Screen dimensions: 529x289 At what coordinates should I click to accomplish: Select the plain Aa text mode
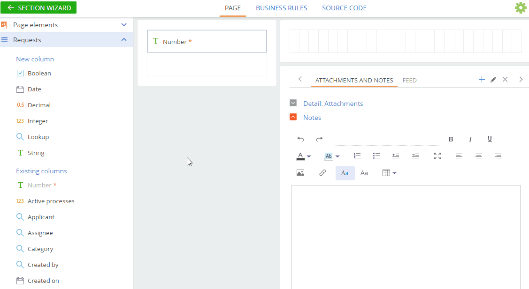(x=364, y=173)
